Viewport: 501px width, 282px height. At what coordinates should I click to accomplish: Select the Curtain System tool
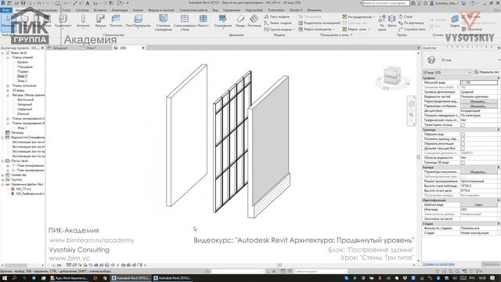tap(164, 23)
